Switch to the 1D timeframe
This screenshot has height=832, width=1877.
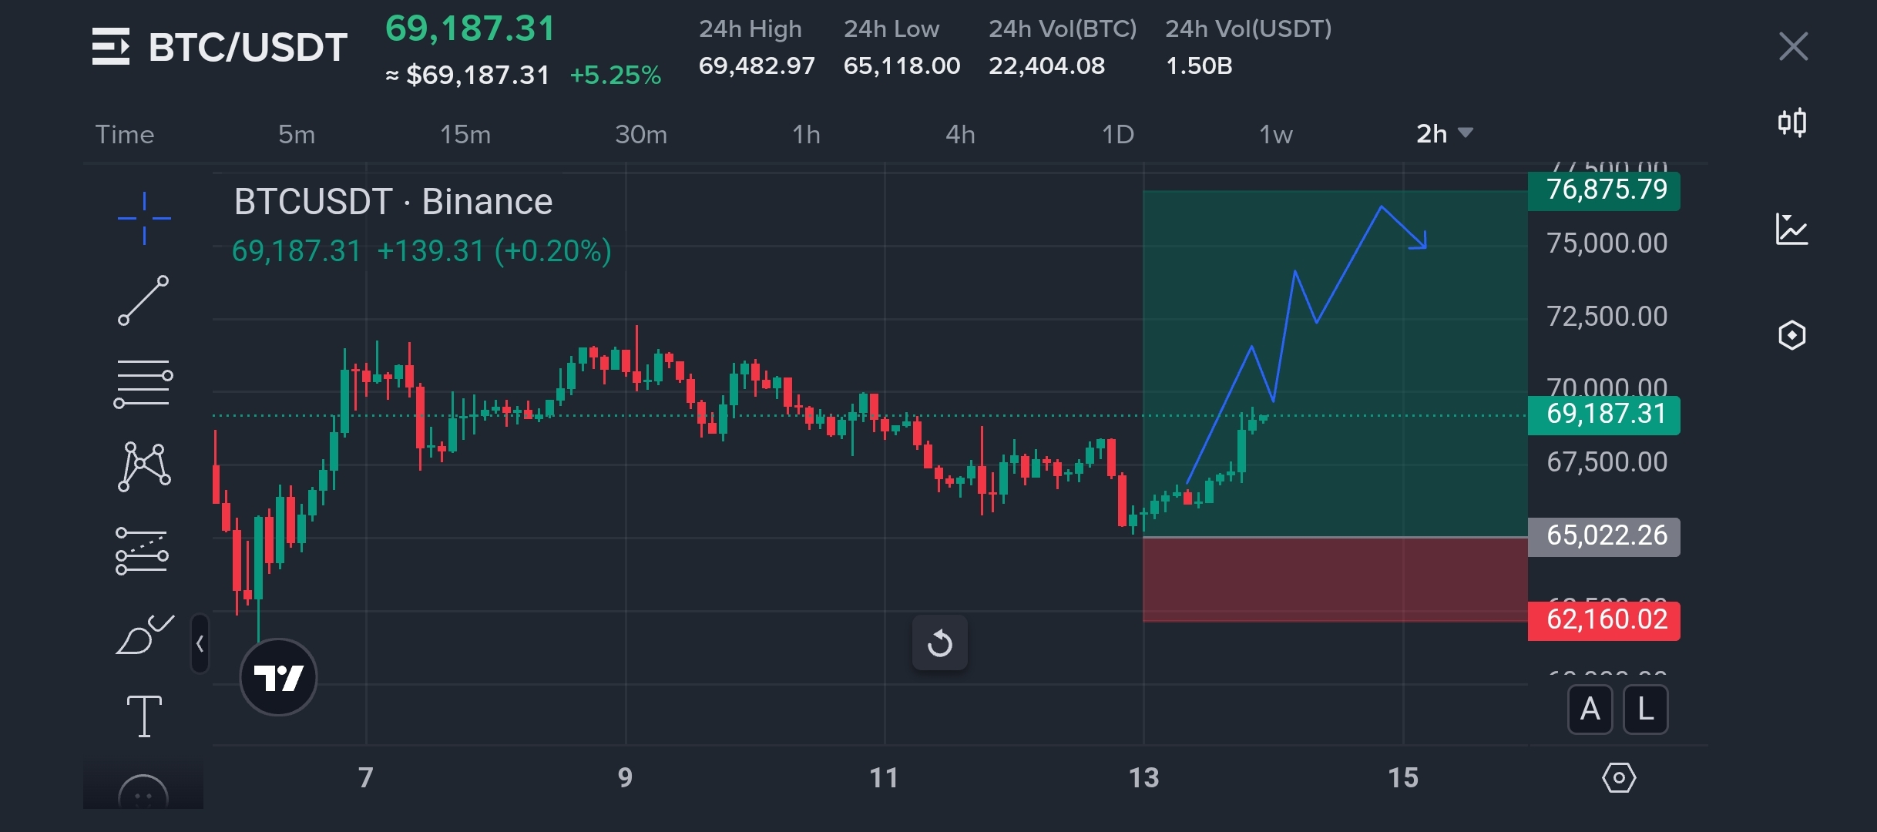1117,135
